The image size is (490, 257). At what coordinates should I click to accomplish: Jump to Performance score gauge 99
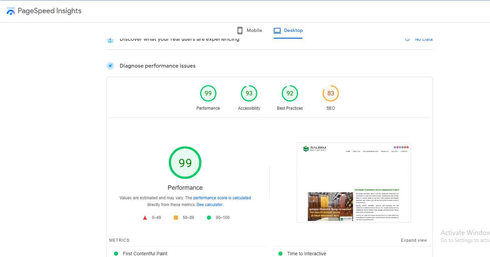[x=208, y=93]
